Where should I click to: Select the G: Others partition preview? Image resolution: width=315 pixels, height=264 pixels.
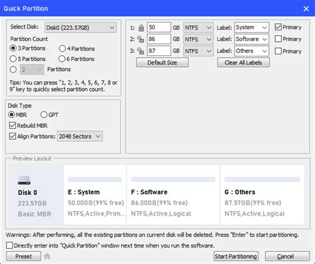pyautogui.click(x=262, y=195)
